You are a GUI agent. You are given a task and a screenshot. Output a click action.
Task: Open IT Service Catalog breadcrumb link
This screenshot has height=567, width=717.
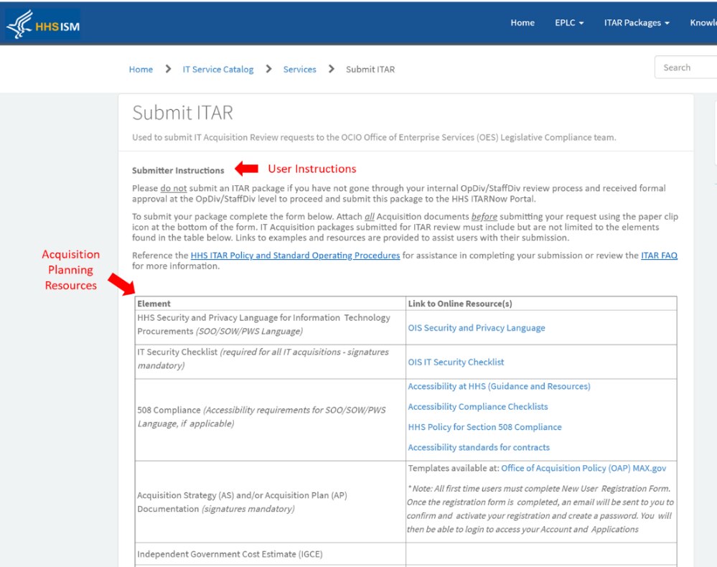point(218,70)
